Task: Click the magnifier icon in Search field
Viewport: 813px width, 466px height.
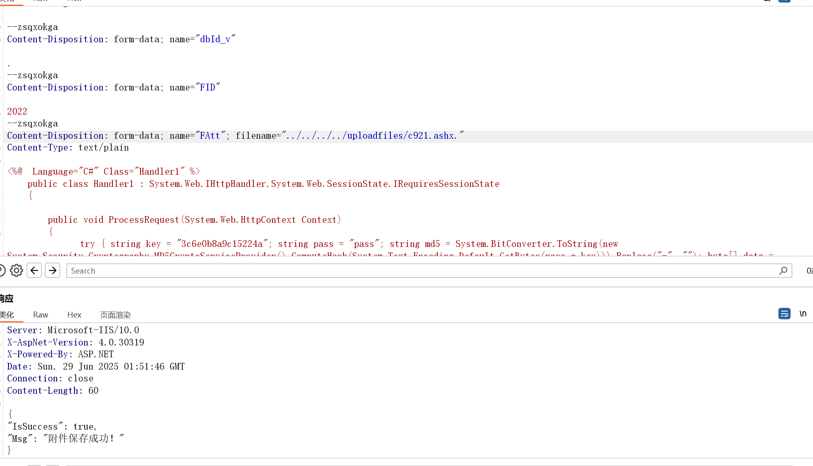Action: tap(783, 271)
